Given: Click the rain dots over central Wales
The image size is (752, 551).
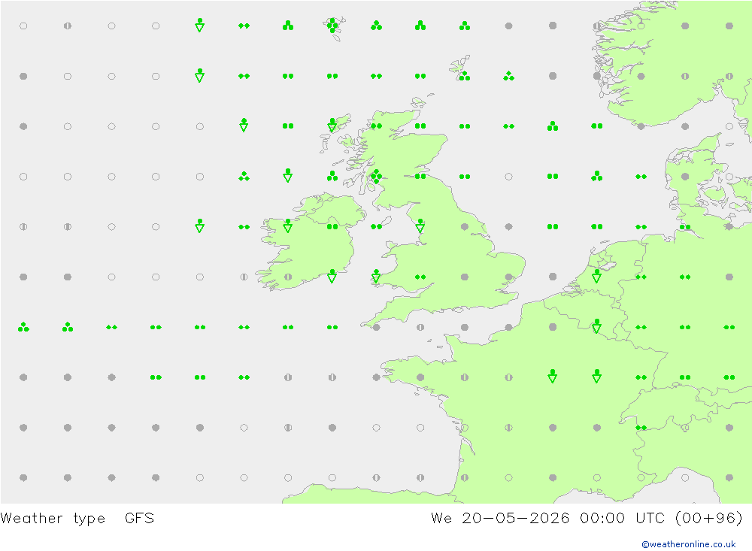Looking at the screenshot, I should pos(420,277).
